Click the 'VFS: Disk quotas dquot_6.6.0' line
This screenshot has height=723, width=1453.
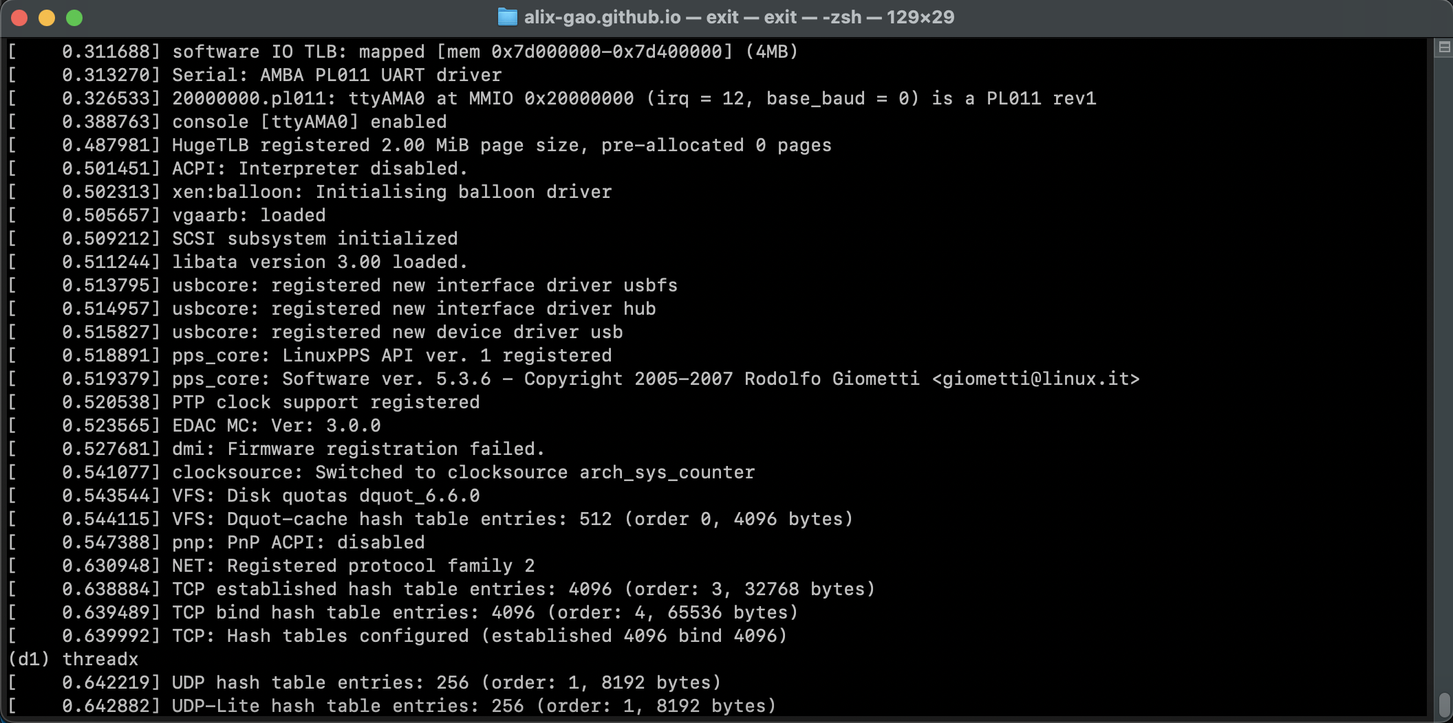click(x=244, y=496)
